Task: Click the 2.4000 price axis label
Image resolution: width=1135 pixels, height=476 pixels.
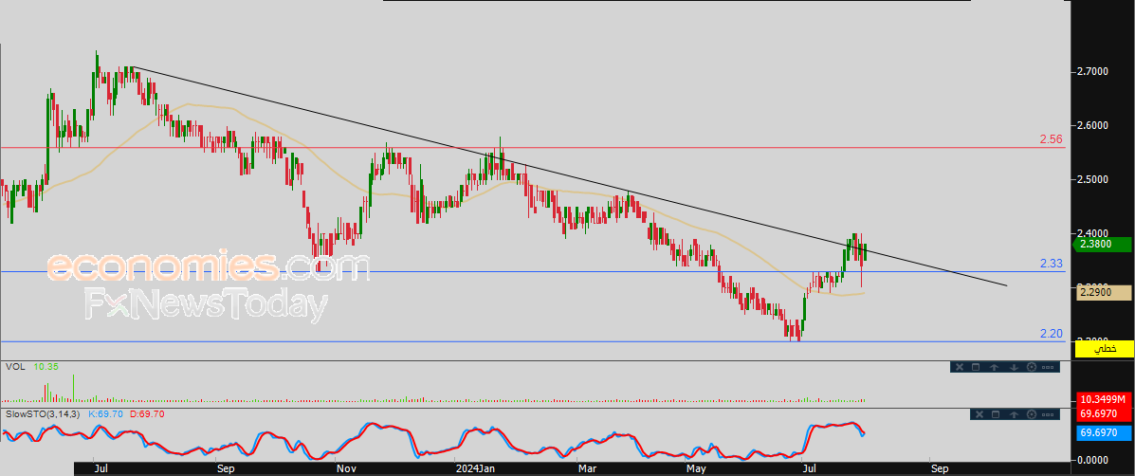Action: point(1092,233)
